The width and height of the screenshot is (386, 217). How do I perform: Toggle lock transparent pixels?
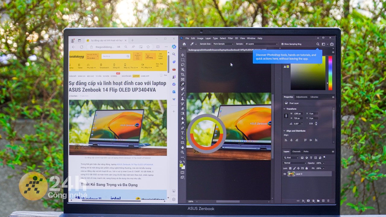pos(290,168)
